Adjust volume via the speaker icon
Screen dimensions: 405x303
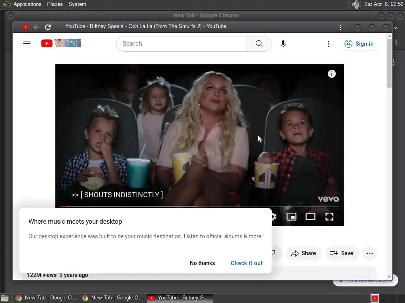[x=356, y=4]
